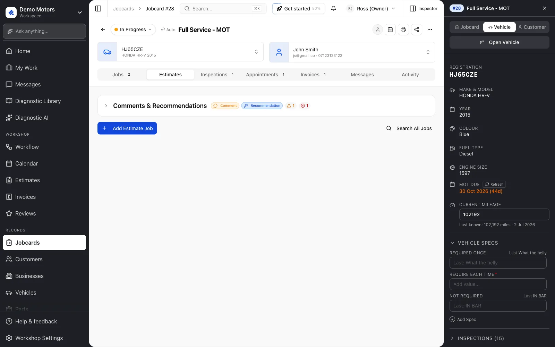The width and height of the screenshot is (555, 347).
Task: Open Workshop Settings
Action: (x=44, y=338)
